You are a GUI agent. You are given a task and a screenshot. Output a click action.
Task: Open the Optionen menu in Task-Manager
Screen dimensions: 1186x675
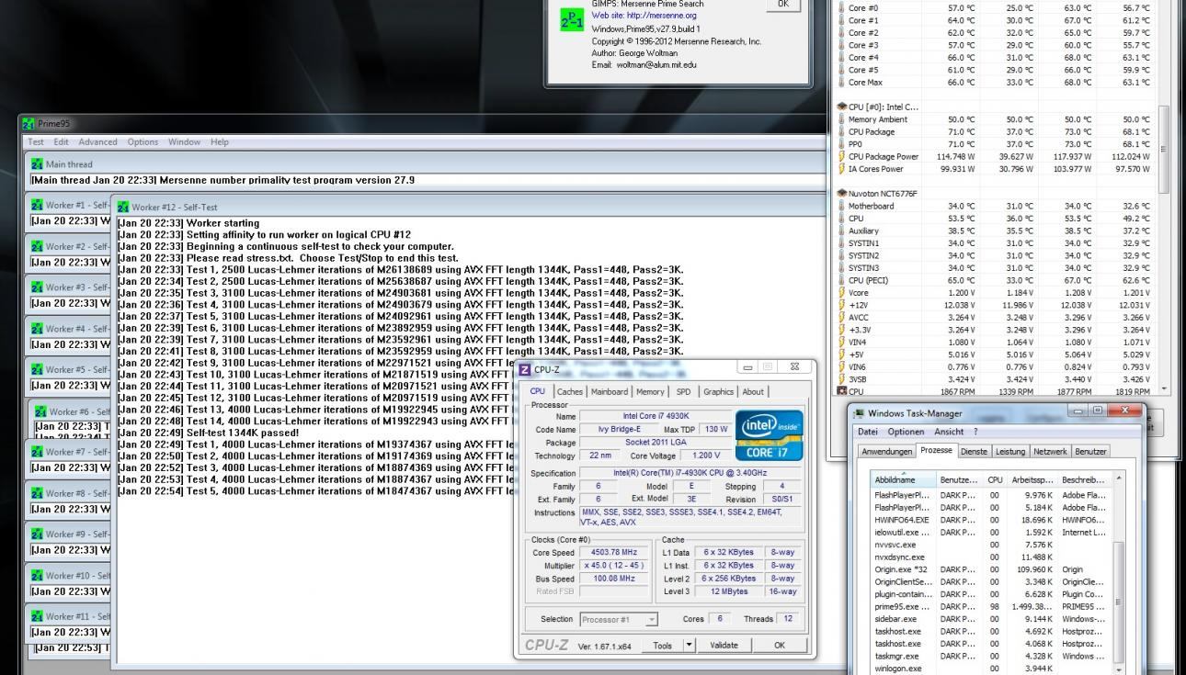point(907,432)
